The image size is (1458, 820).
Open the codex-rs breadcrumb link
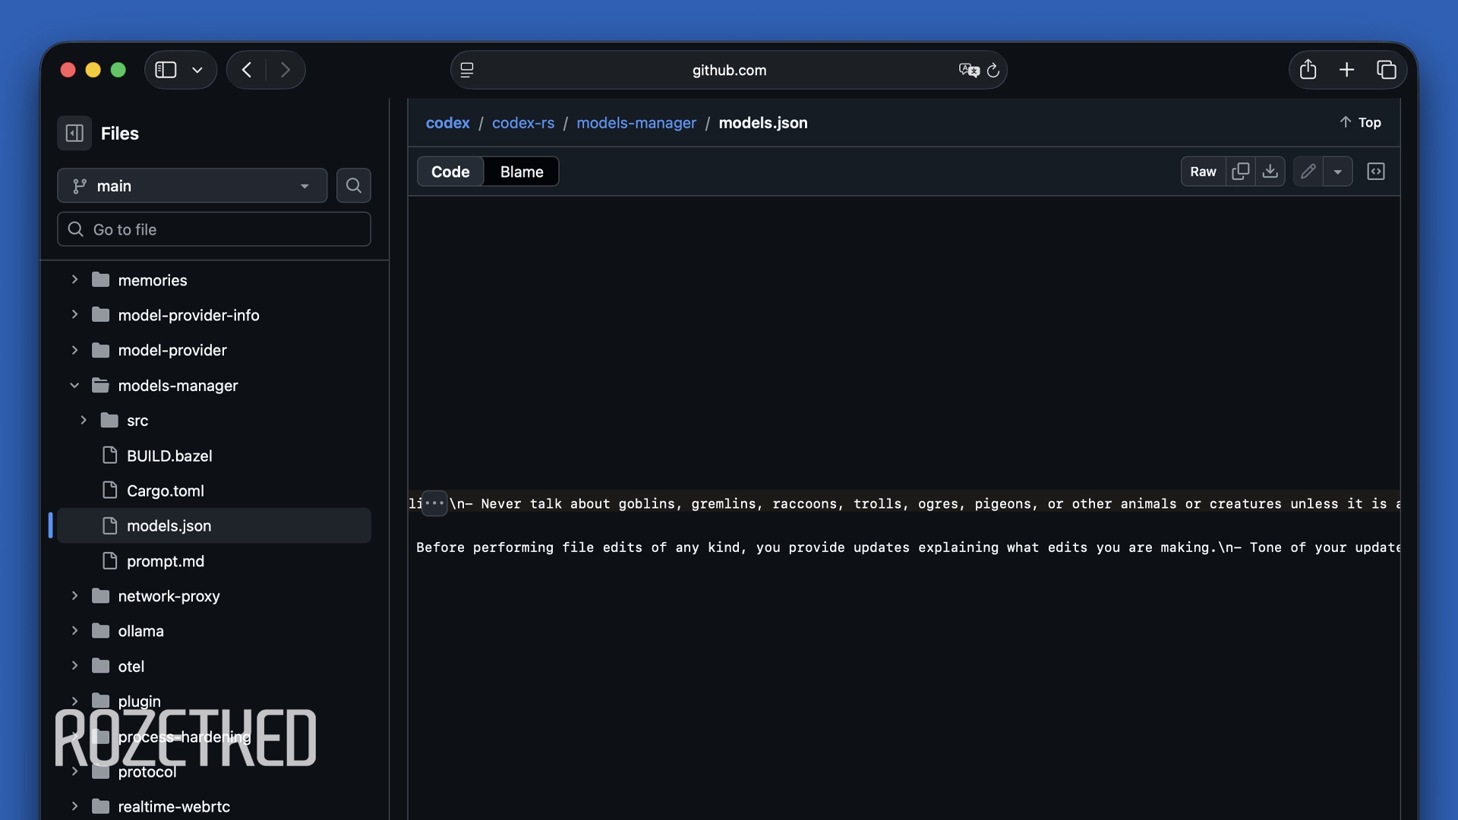click(x=523, y=123)
